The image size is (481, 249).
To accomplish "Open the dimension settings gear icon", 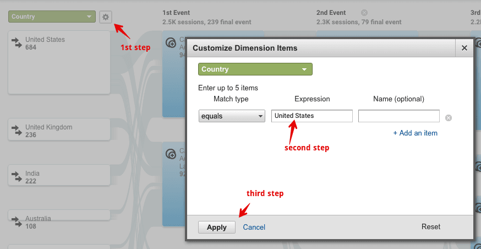I will point(106,17).
